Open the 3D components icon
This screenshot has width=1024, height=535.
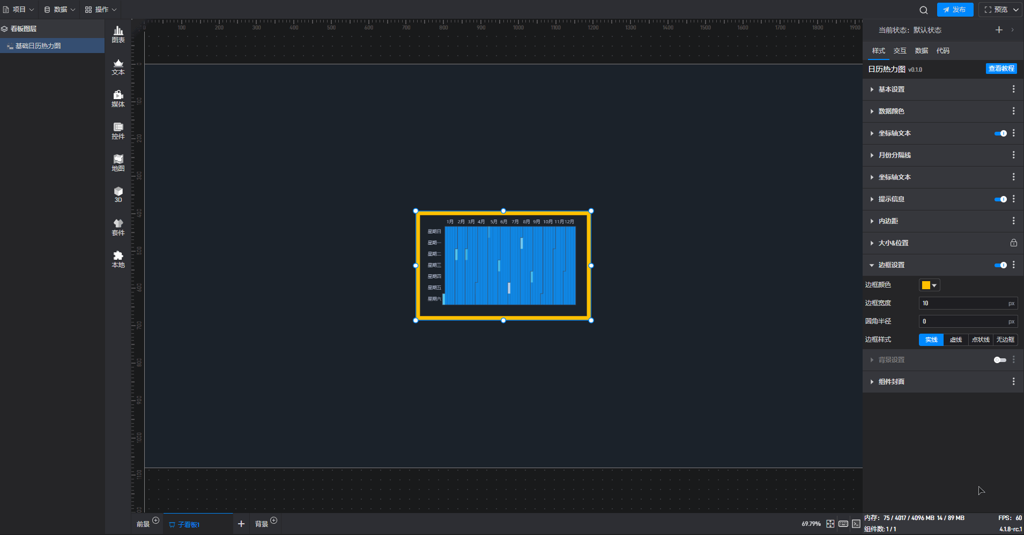click(118, 194)
